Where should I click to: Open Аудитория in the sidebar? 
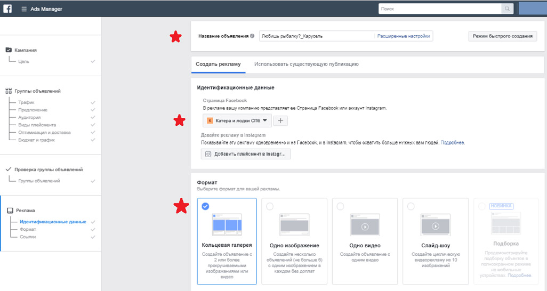(29, 118)
